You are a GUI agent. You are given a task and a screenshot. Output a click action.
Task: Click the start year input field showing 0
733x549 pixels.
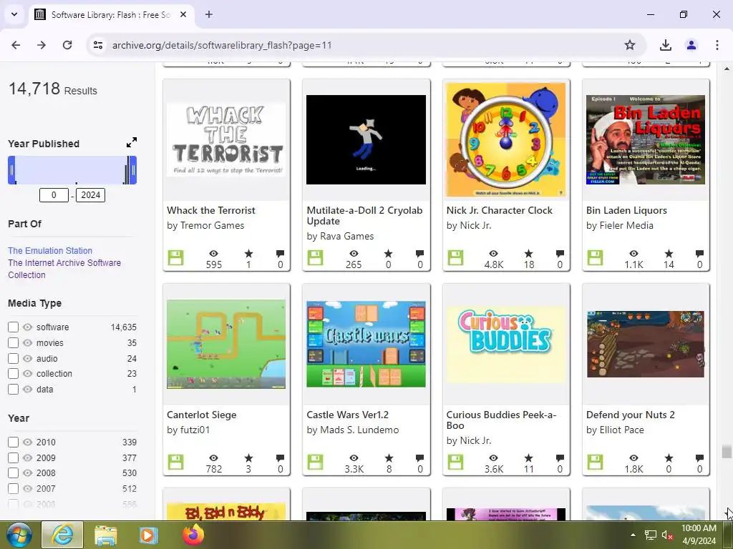tap(54, 195)
